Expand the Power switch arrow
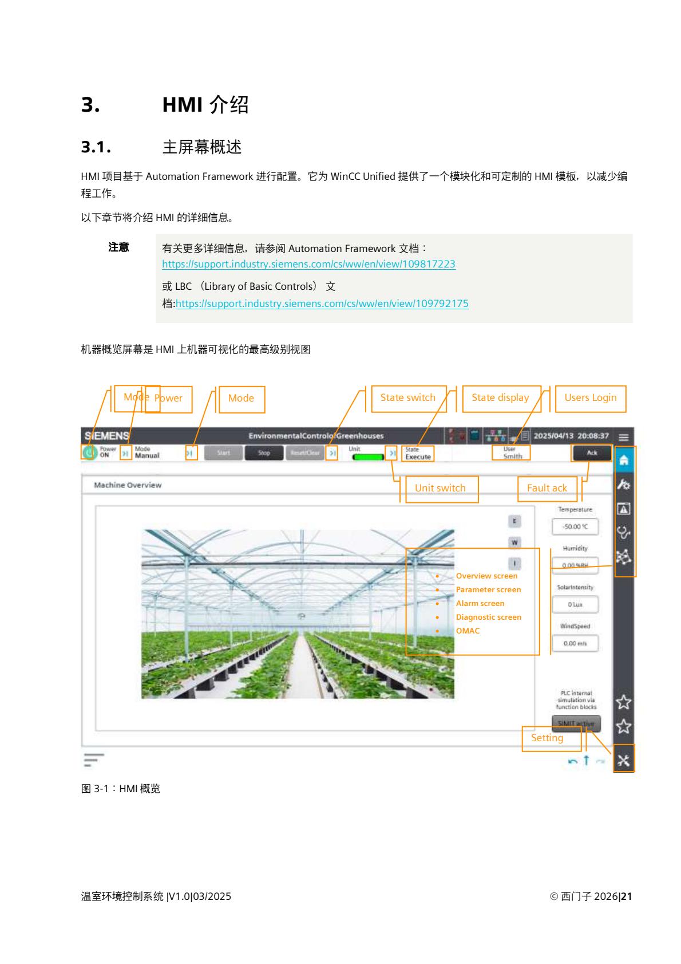681x964 pixels. coord(125,453)
